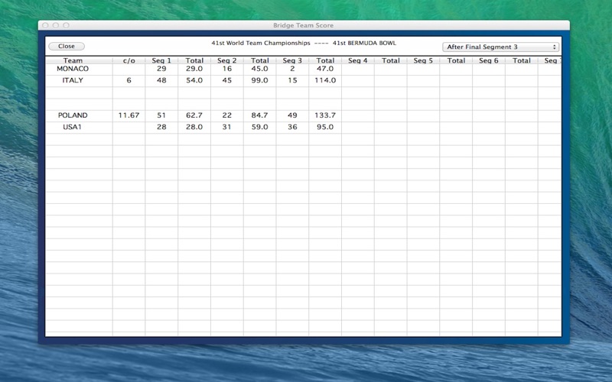Image resolution: width=612 pixels, height=382 pixels.
Task: Click Italy's total 54.0
Action: pyautogui.click(x=194, y=80)
